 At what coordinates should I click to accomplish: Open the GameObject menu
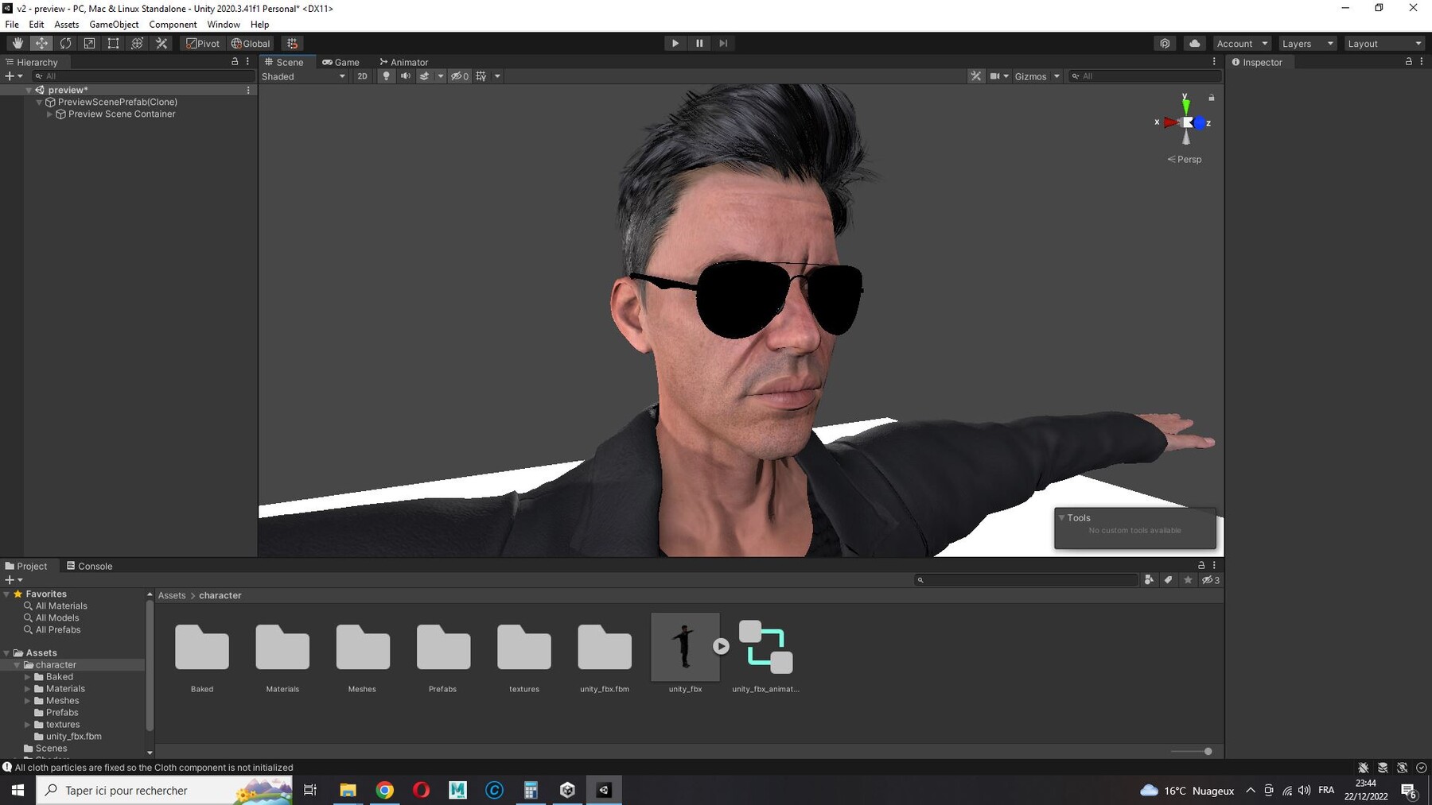(114, 24)
